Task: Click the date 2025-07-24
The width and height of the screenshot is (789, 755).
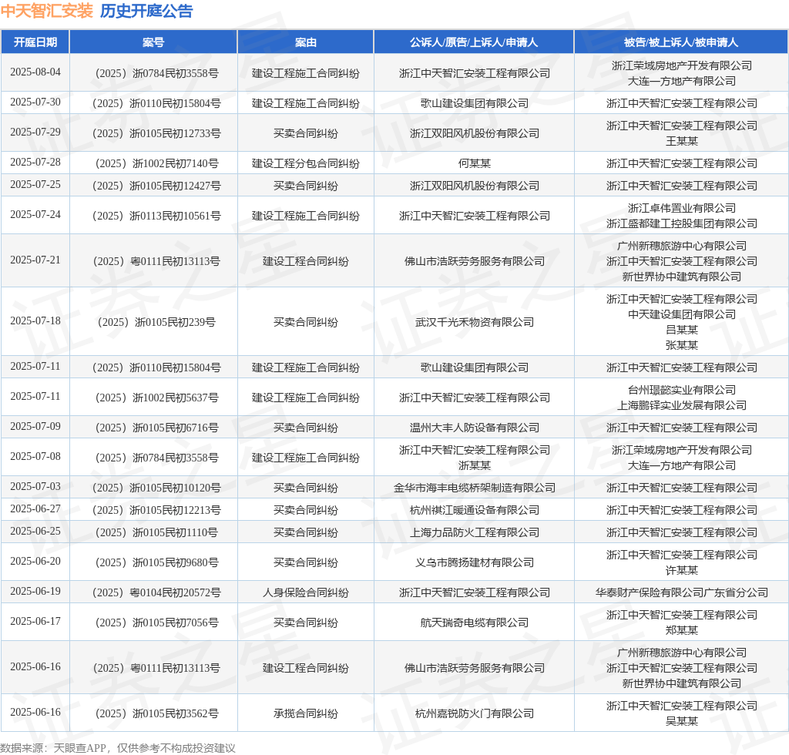Action: (35, 215)
